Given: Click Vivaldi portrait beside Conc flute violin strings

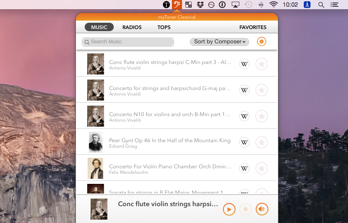Looking at the screenshot, I should click(x=96, y=64).
